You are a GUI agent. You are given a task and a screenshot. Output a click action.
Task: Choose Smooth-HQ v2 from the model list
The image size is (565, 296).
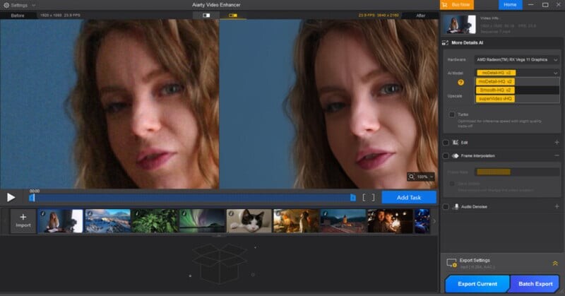pyautogui.click(x=496, y=90)
